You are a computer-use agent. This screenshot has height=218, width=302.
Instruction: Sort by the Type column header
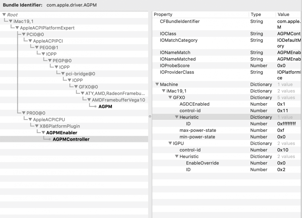click(262, 15)
